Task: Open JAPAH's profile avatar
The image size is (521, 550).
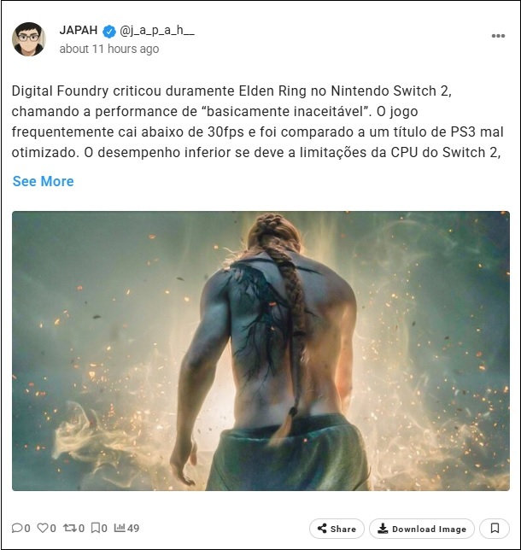Action: pos(29,39)
